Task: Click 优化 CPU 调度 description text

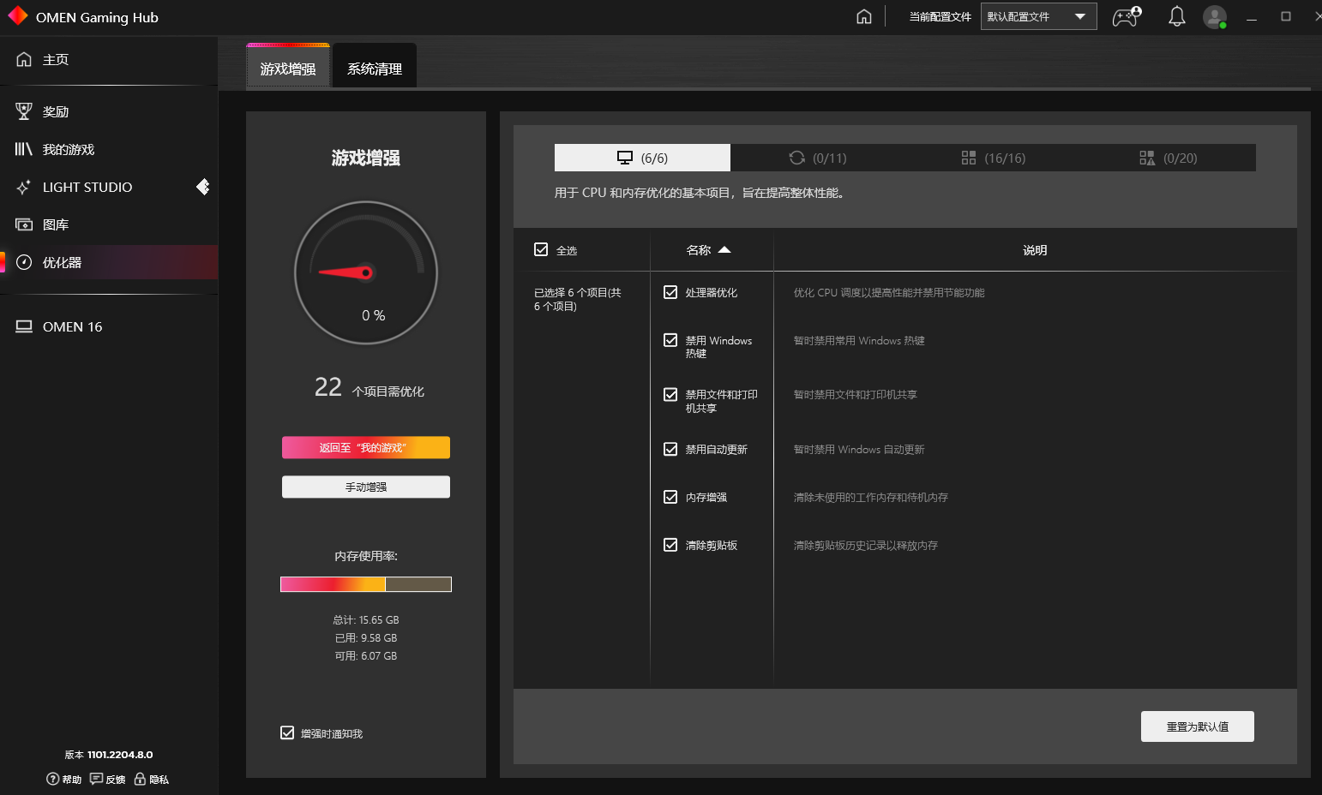Action: pos(889,293)
